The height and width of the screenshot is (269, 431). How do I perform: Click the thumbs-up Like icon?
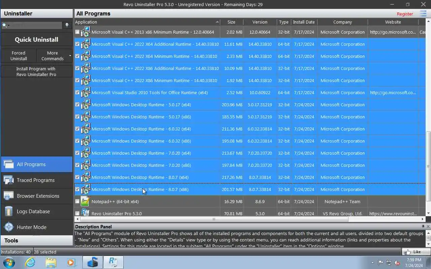click(408, 252)
